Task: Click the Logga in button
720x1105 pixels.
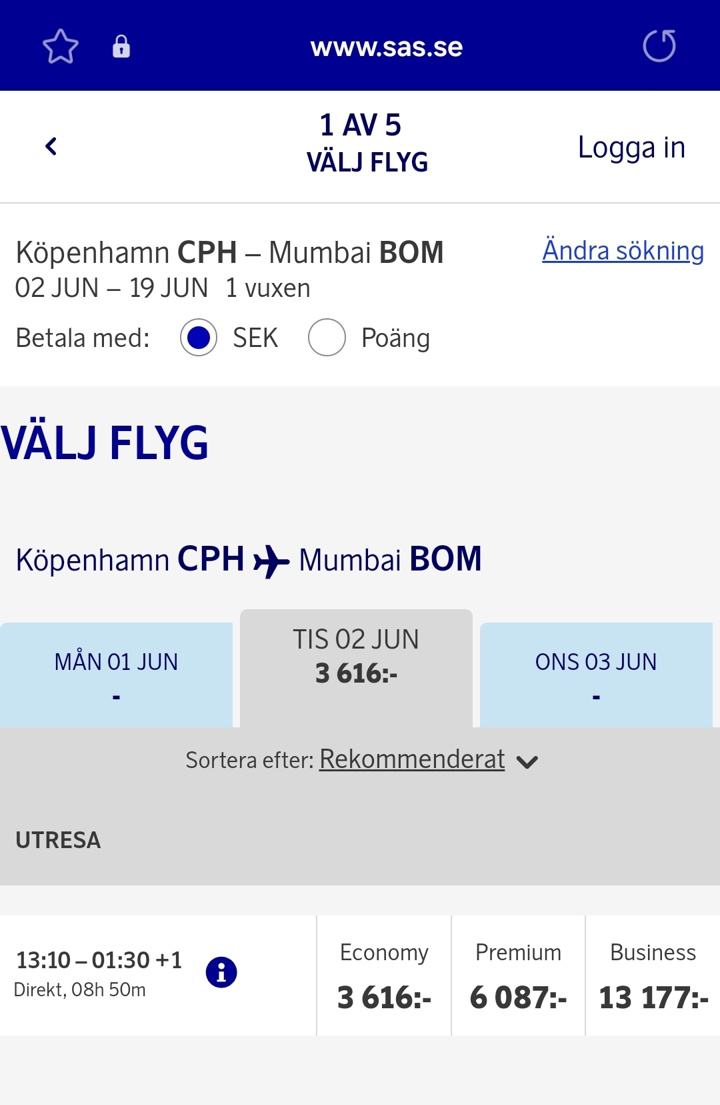Action: [631, 147]
